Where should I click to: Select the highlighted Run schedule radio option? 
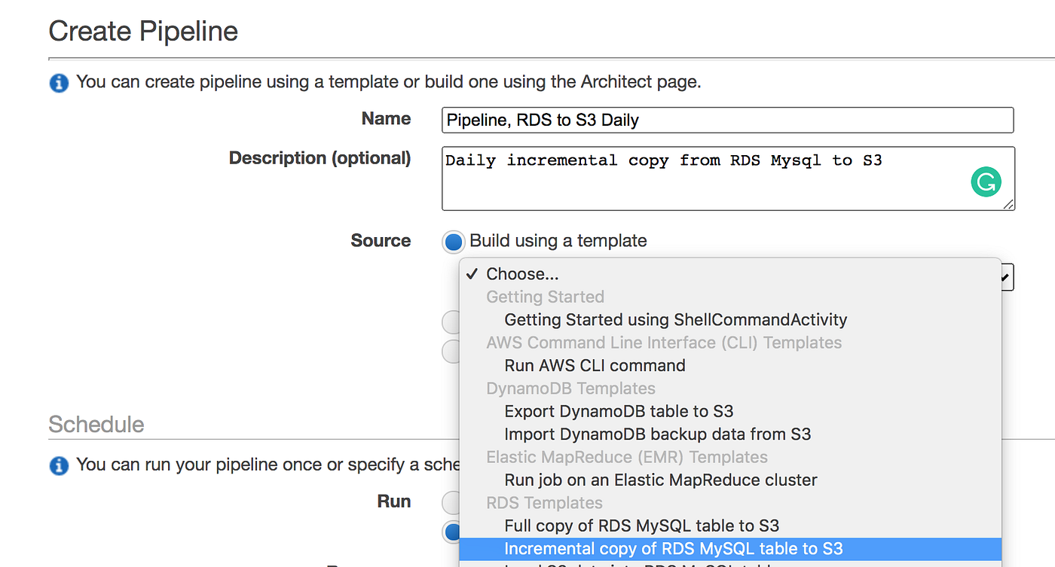click(451, 532)
